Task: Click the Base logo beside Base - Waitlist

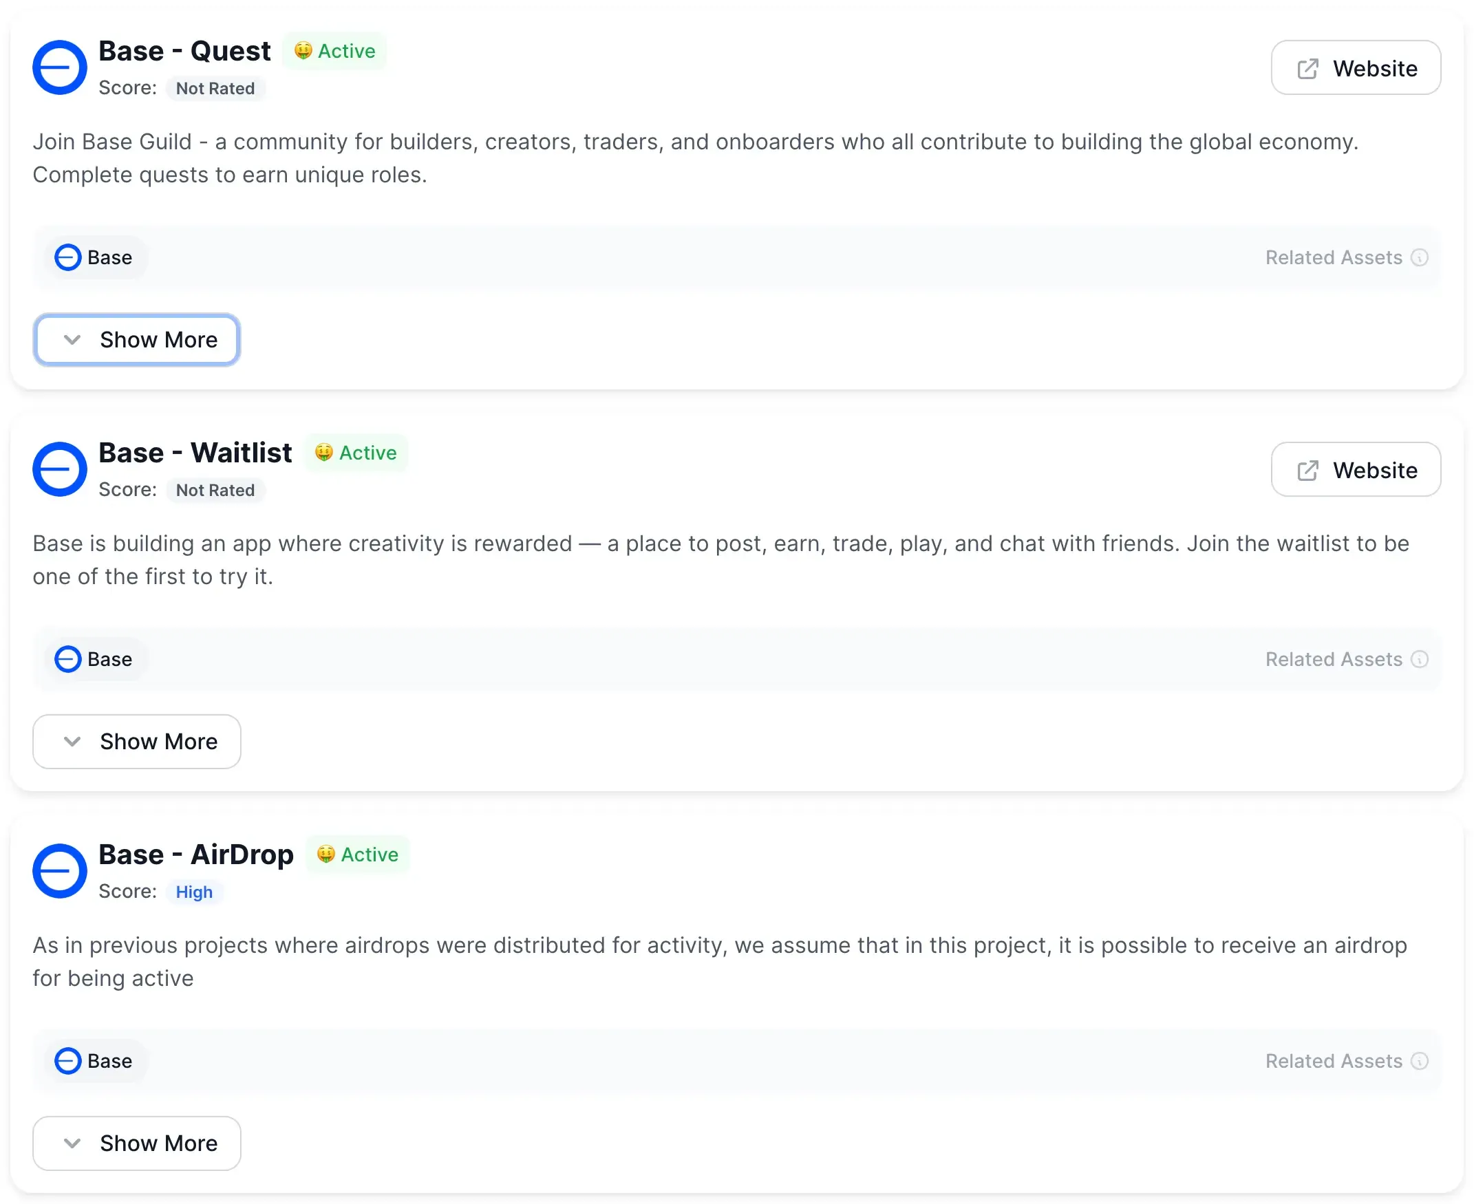Action: pos(60,469)
